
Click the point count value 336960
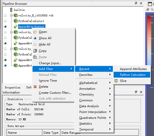pyautogui.click(x=39, y=114)
